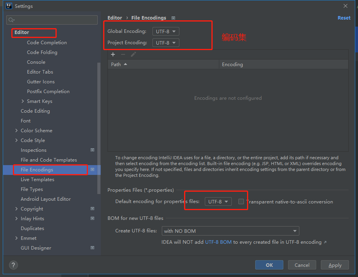The height and width of the screenshot is (277, 358).
Task: Expand the Copyright tree node
Action: (x=16, y=209)
